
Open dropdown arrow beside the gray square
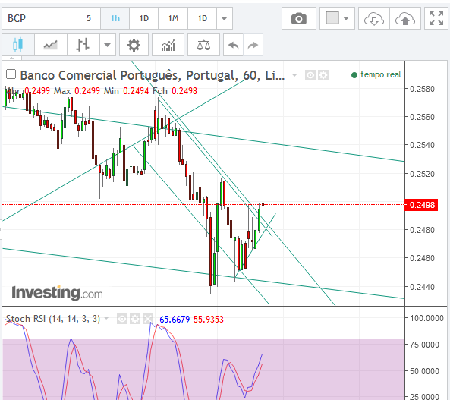(x=346, y=18)
